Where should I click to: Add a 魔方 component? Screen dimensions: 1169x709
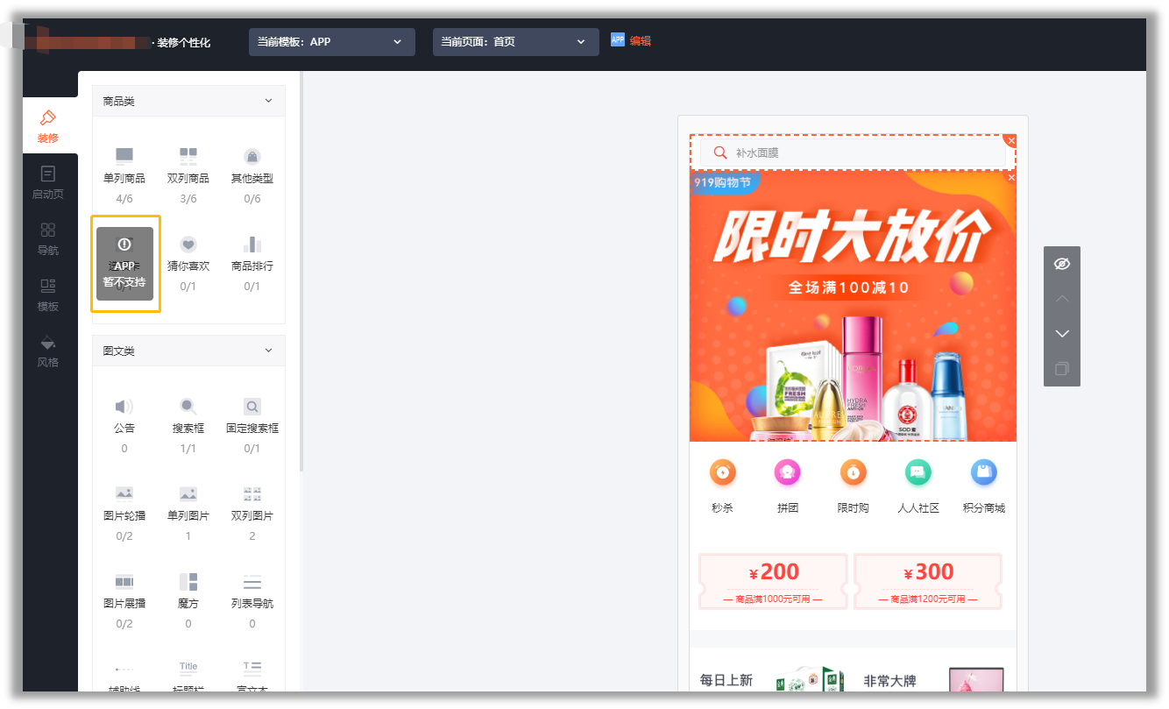coord(188,590)
